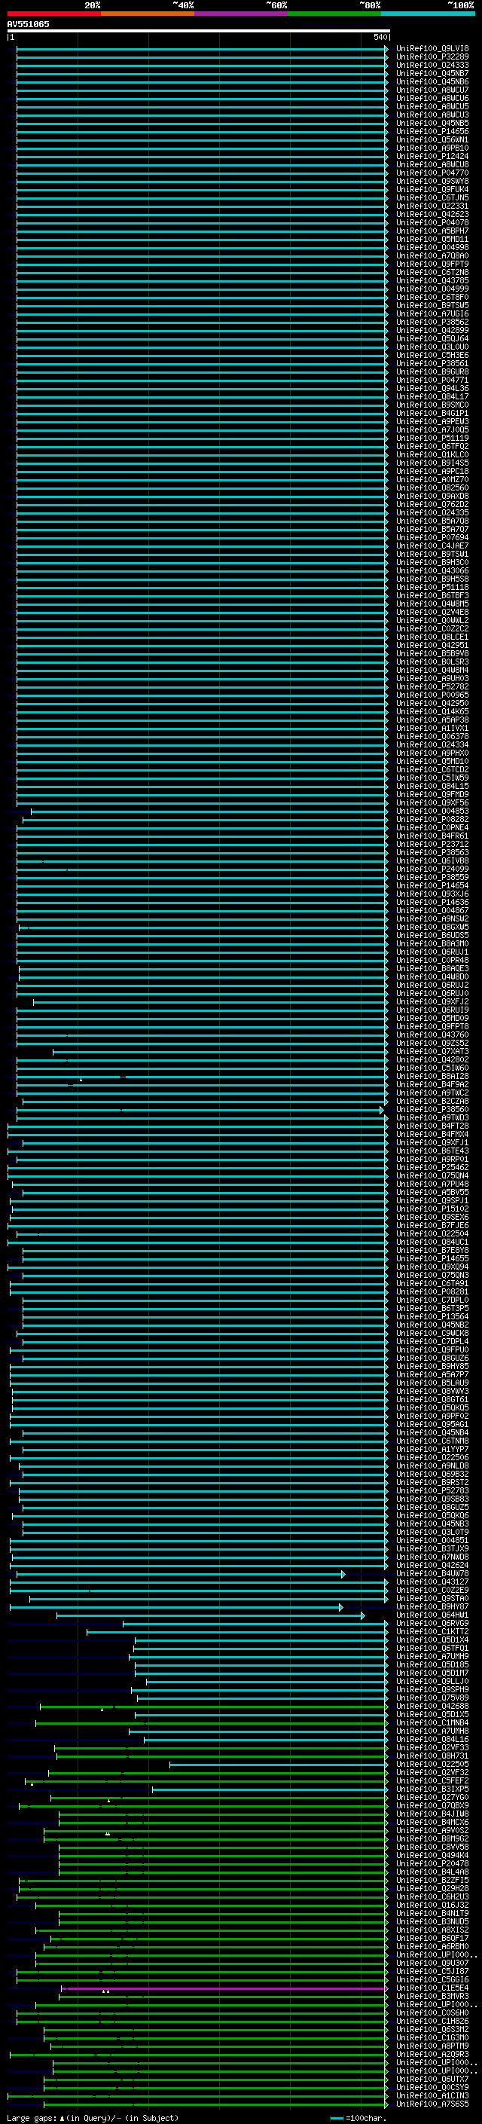Click the UniRef100_B7FJE6 hit label
The height and width of the screenshot is (2124, 482).
[432, 1225]
